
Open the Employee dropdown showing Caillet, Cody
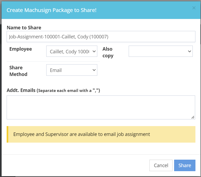tap(72, 51)
